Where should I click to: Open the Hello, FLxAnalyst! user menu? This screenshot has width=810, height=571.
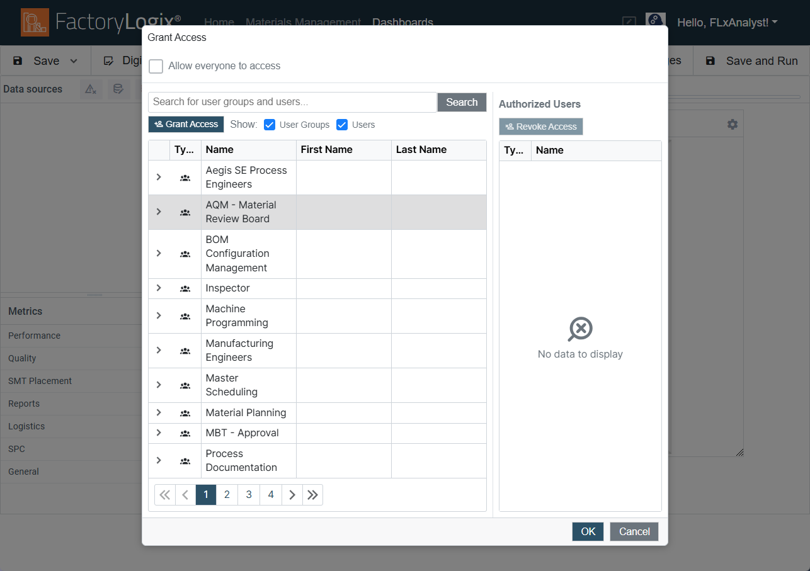pyautogui.click(x=727, y=22)
